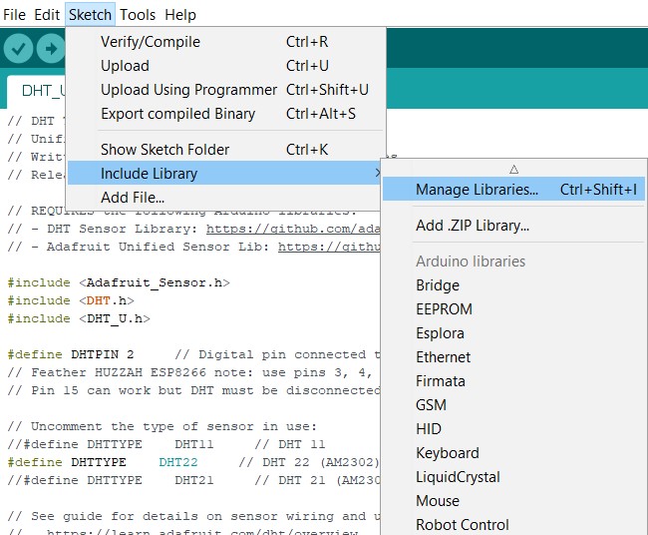Choose Upload Using Programmer
648x535 pixels.
click(x=188, y=90)
